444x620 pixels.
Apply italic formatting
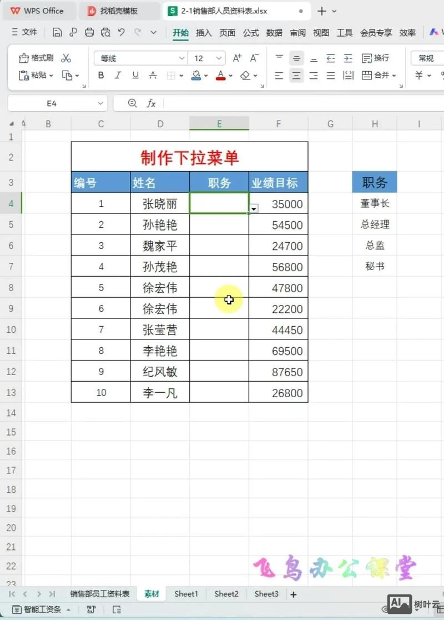pos(117,76)
